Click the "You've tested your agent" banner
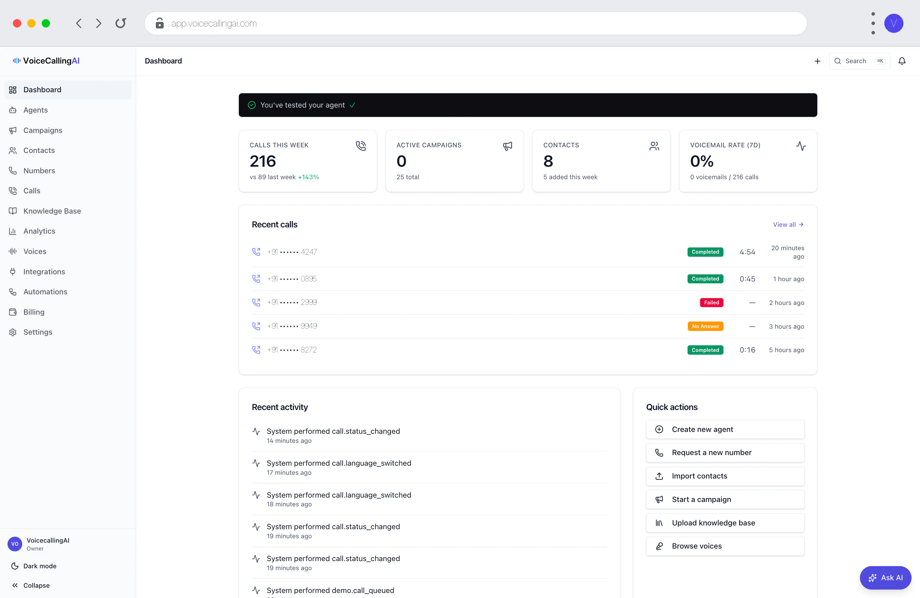The width and height of the screenshot is (920, 598). (x=528, y=105)
